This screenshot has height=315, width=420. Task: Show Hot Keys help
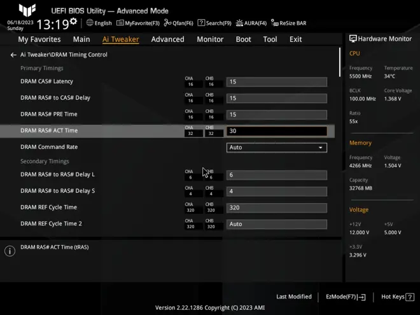point(396,297)
